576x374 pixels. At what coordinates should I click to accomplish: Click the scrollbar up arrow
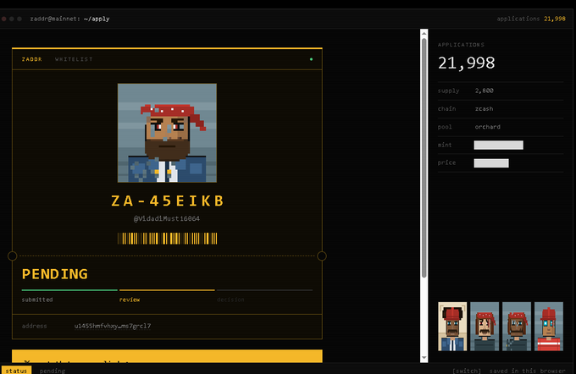coord(424,33)
